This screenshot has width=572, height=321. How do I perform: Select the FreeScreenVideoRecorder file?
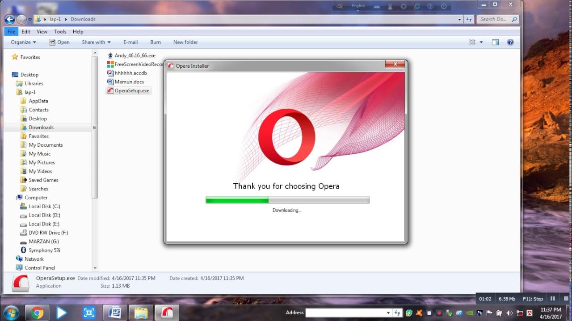tap(136, 64)
